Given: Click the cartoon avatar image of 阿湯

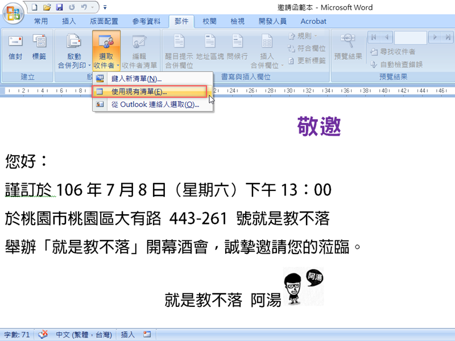Looking at the screenshot, I should coord(304,286).
